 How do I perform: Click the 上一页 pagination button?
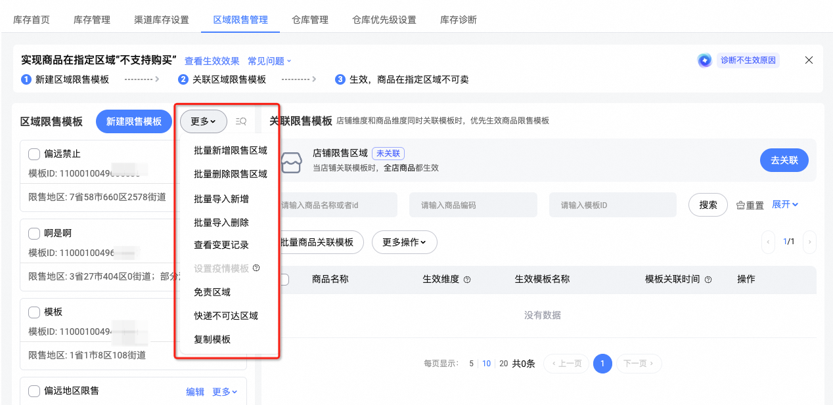pyautogui.click(x=566, y=364)
